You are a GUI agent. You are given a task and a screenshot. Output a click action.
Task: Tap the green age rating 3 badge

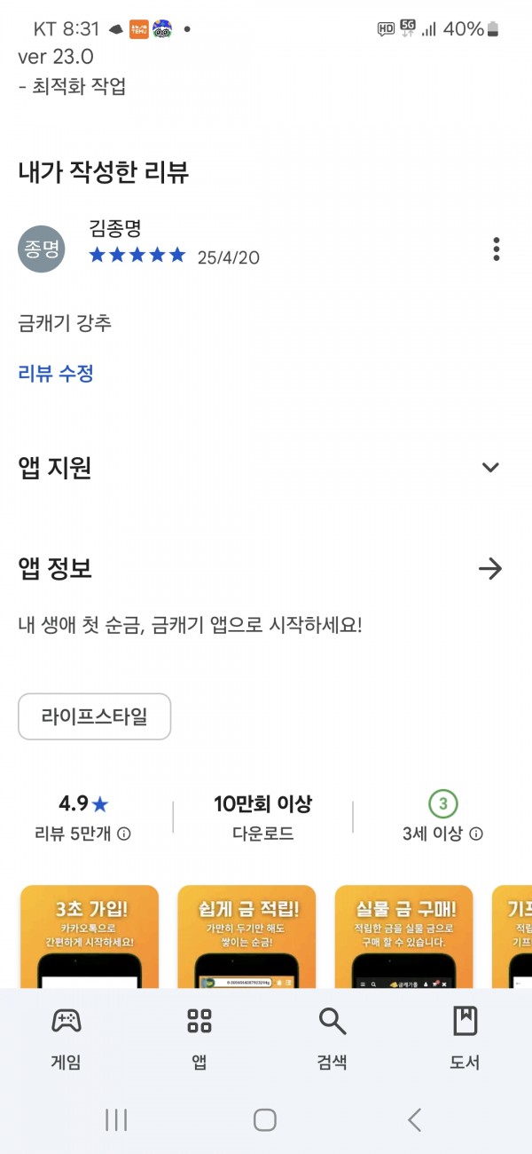point(442,804)
